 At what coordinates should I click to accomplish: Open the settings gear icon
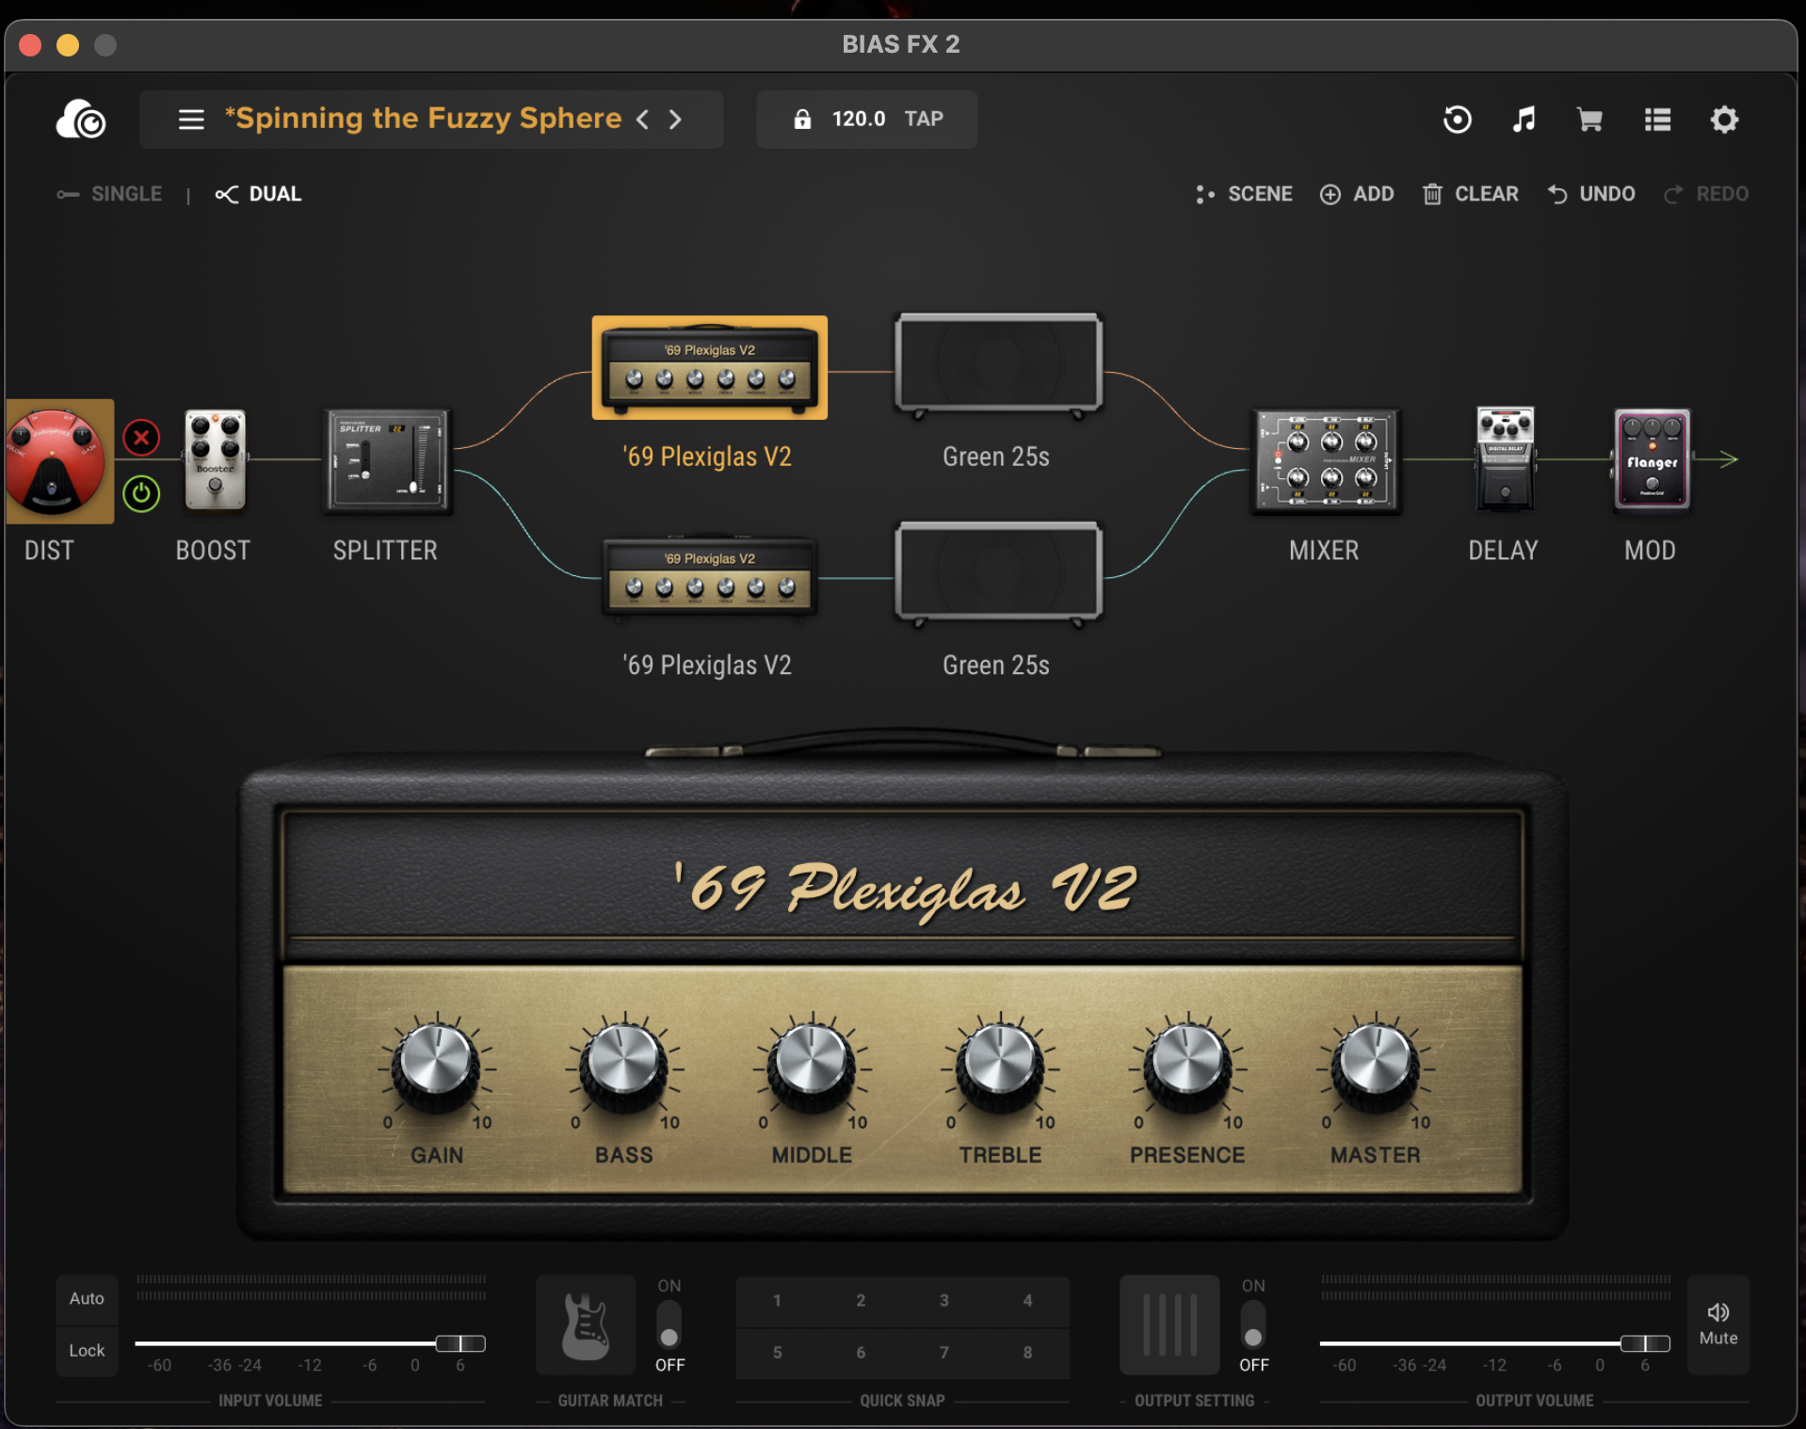1723,120
